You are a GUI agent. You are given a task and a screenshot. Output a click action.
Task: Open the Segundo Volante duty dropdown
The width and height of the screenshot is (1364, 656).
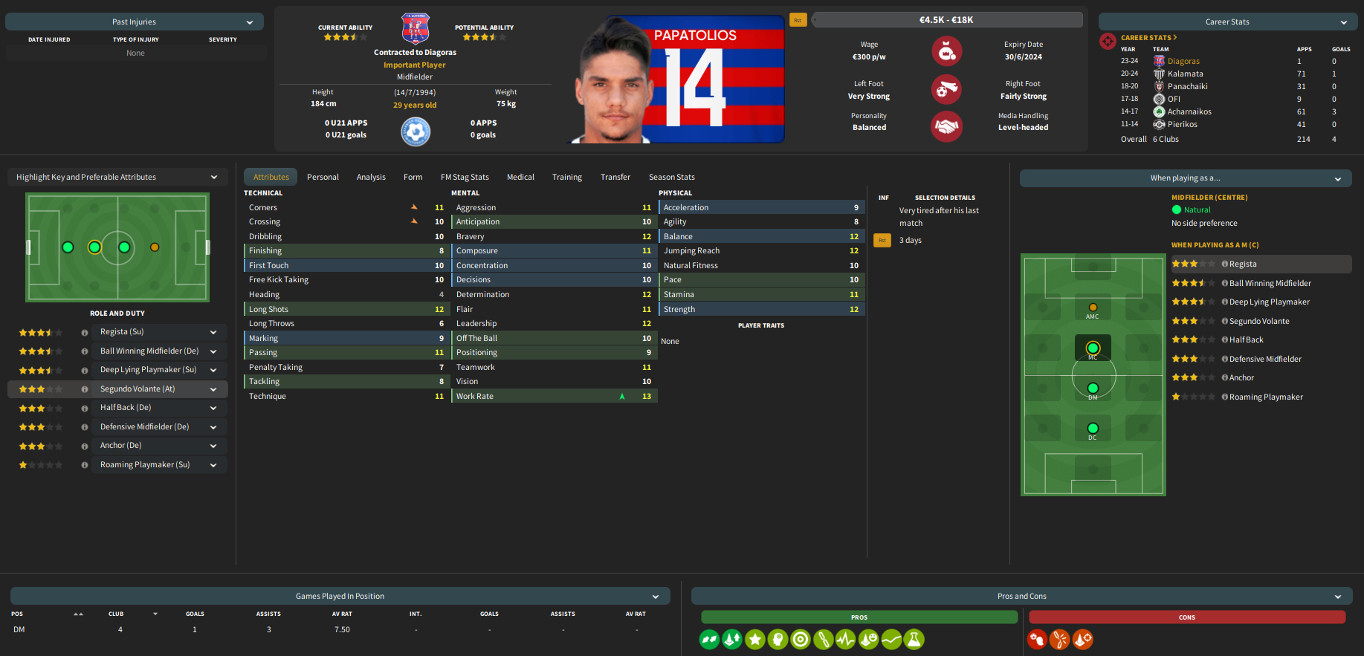click(x=213, y=389)
